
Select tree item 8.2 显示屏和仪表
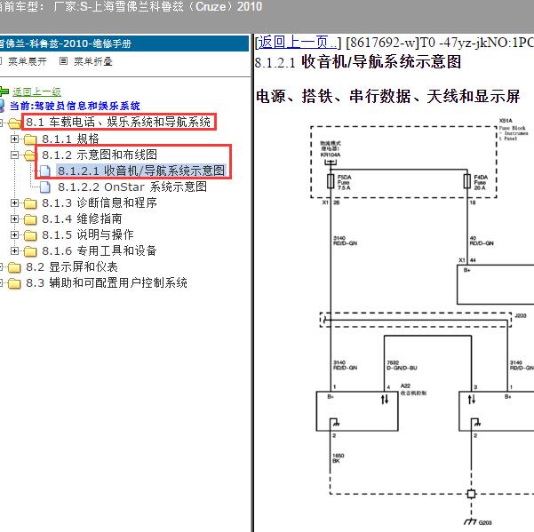click(x=72, y=266)
